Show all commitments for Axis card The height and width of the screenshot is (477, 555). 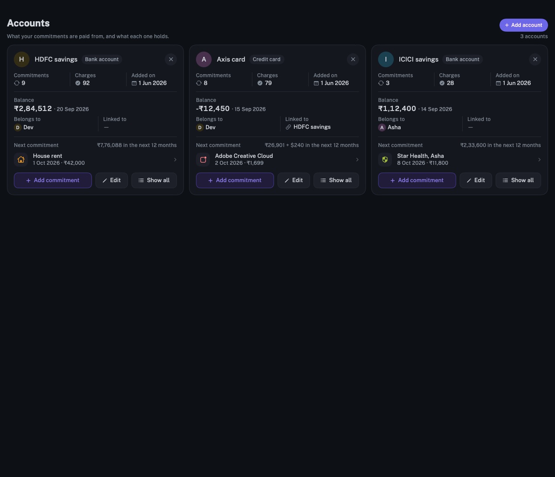point(336,180)
